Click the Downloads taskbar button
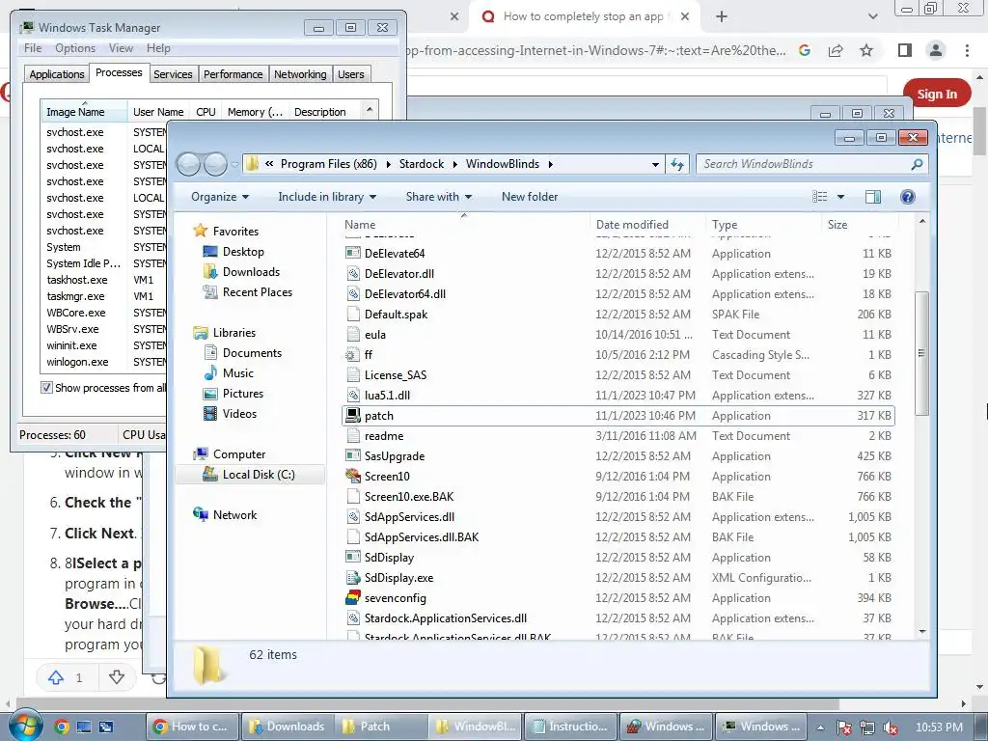The height and width of the screenshot is (741, 988). [x=287, y=727]
